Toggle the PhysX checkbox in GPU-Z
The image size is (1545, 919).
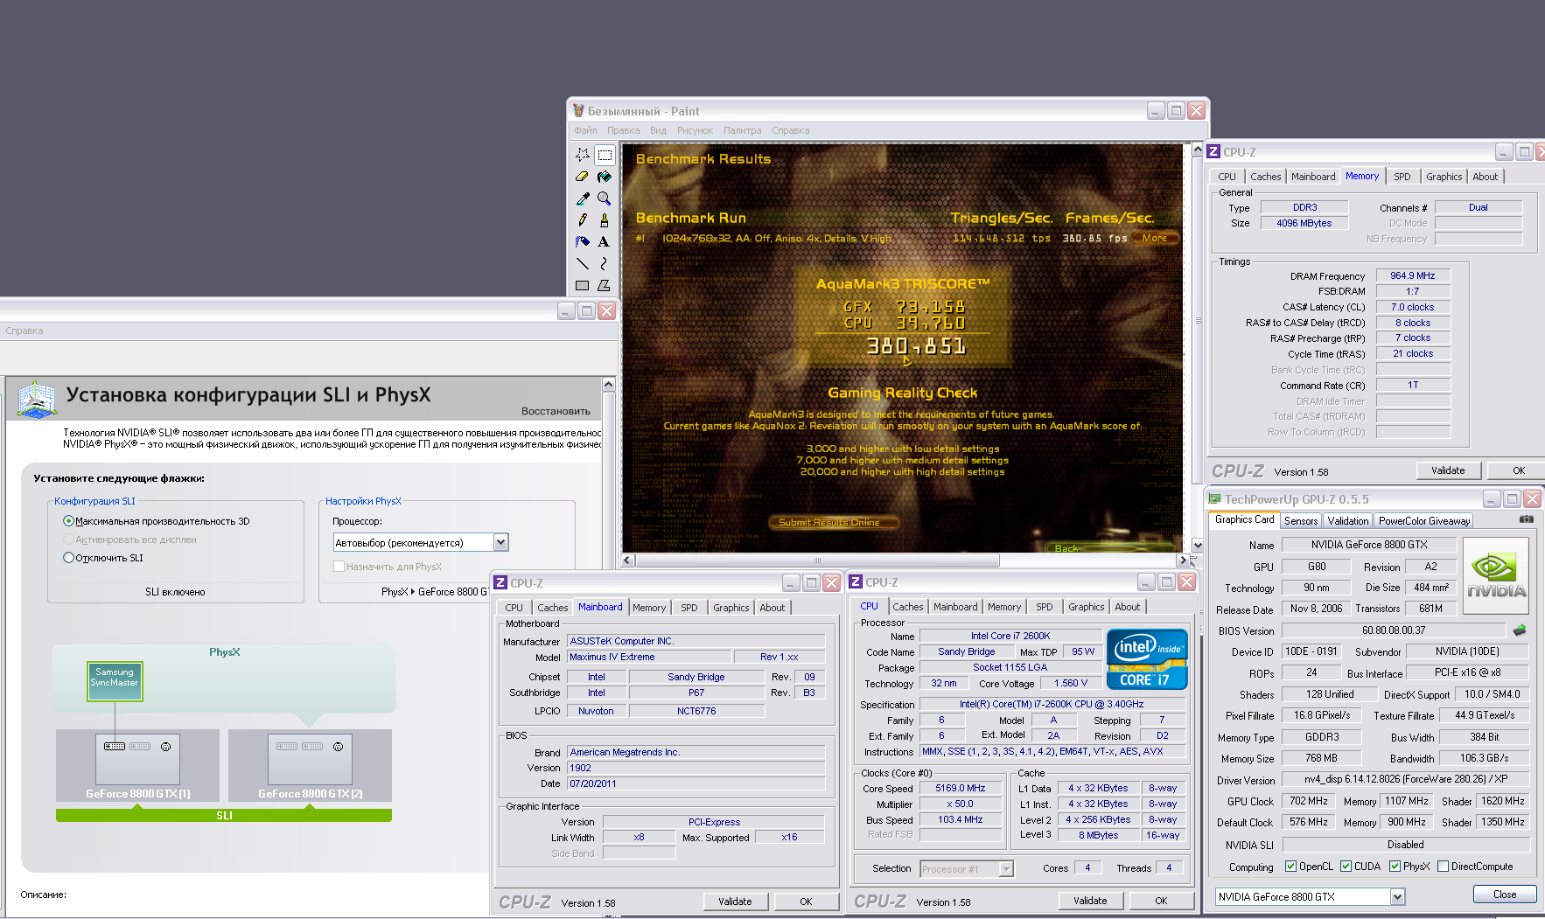pyautogui.click(x=1395, y=867)
